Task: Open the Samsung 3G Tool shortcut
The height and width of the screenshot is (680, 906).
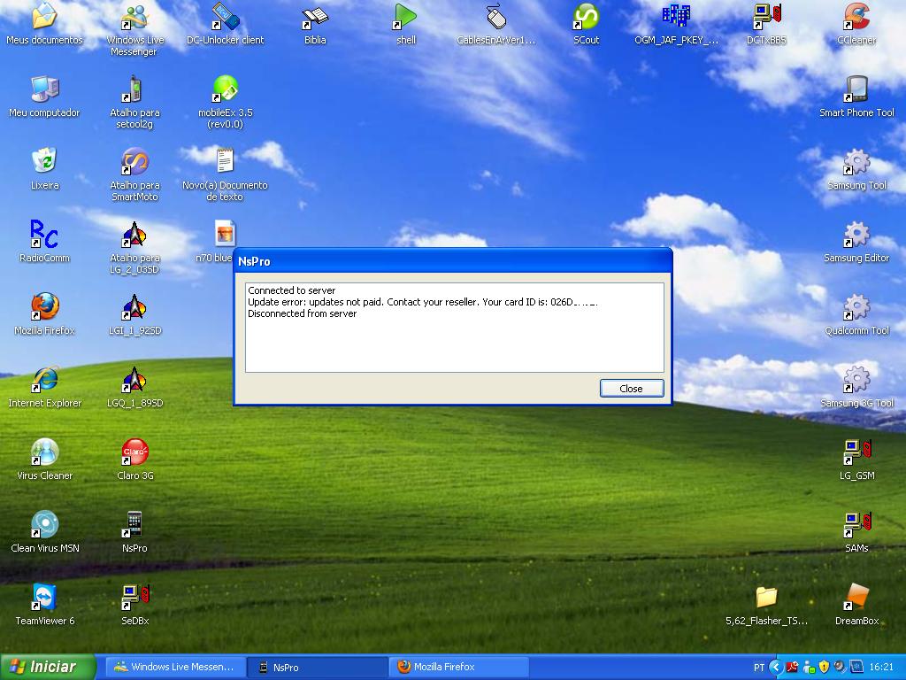Action: click(856, 379)
